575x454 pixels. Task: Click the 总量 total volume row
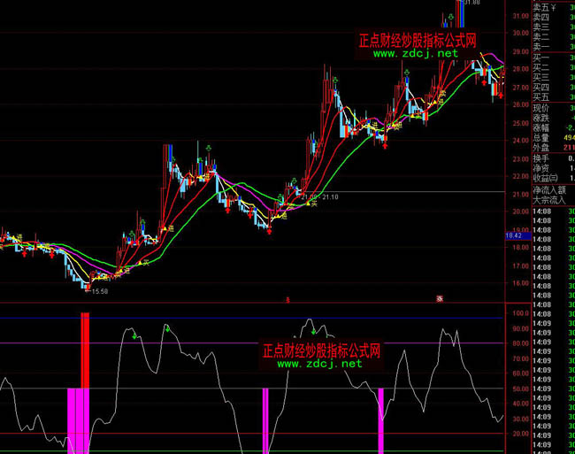pos(541,137)
